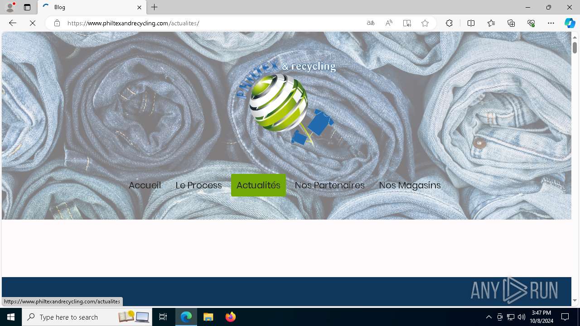Click the taskbar search box
Screen dimensions: 580x326
coord(87,317)
